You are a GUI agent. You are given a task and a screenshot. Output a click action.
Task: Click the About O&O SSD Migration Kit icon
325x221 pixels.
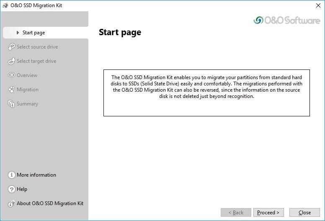click(12, 203)
